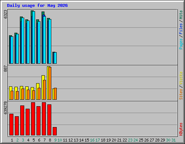Viewport: 185px width, 144px height.
Task: Click the chart title "Daily usage for May 2026"
Action: point(37,5)
